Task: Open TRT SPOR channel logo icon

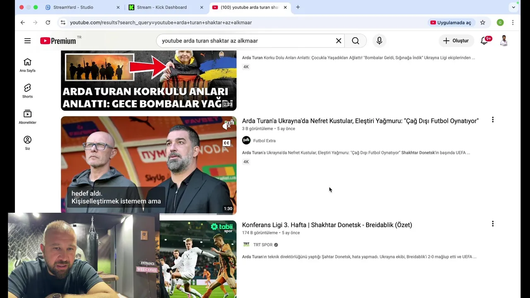Action: (x=246, y=245)
